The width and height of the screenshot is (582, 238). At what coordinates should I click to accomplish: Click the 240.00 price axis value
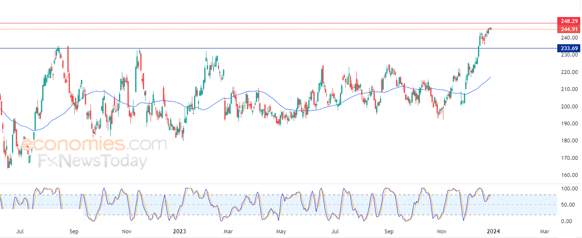pyautogui.click(x=569, y=37)
